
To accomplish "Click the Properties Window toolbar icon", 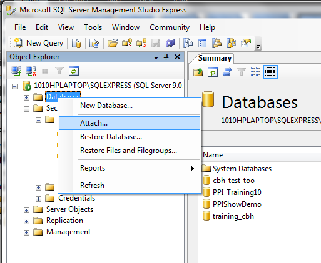I will [x=246, y=43].
